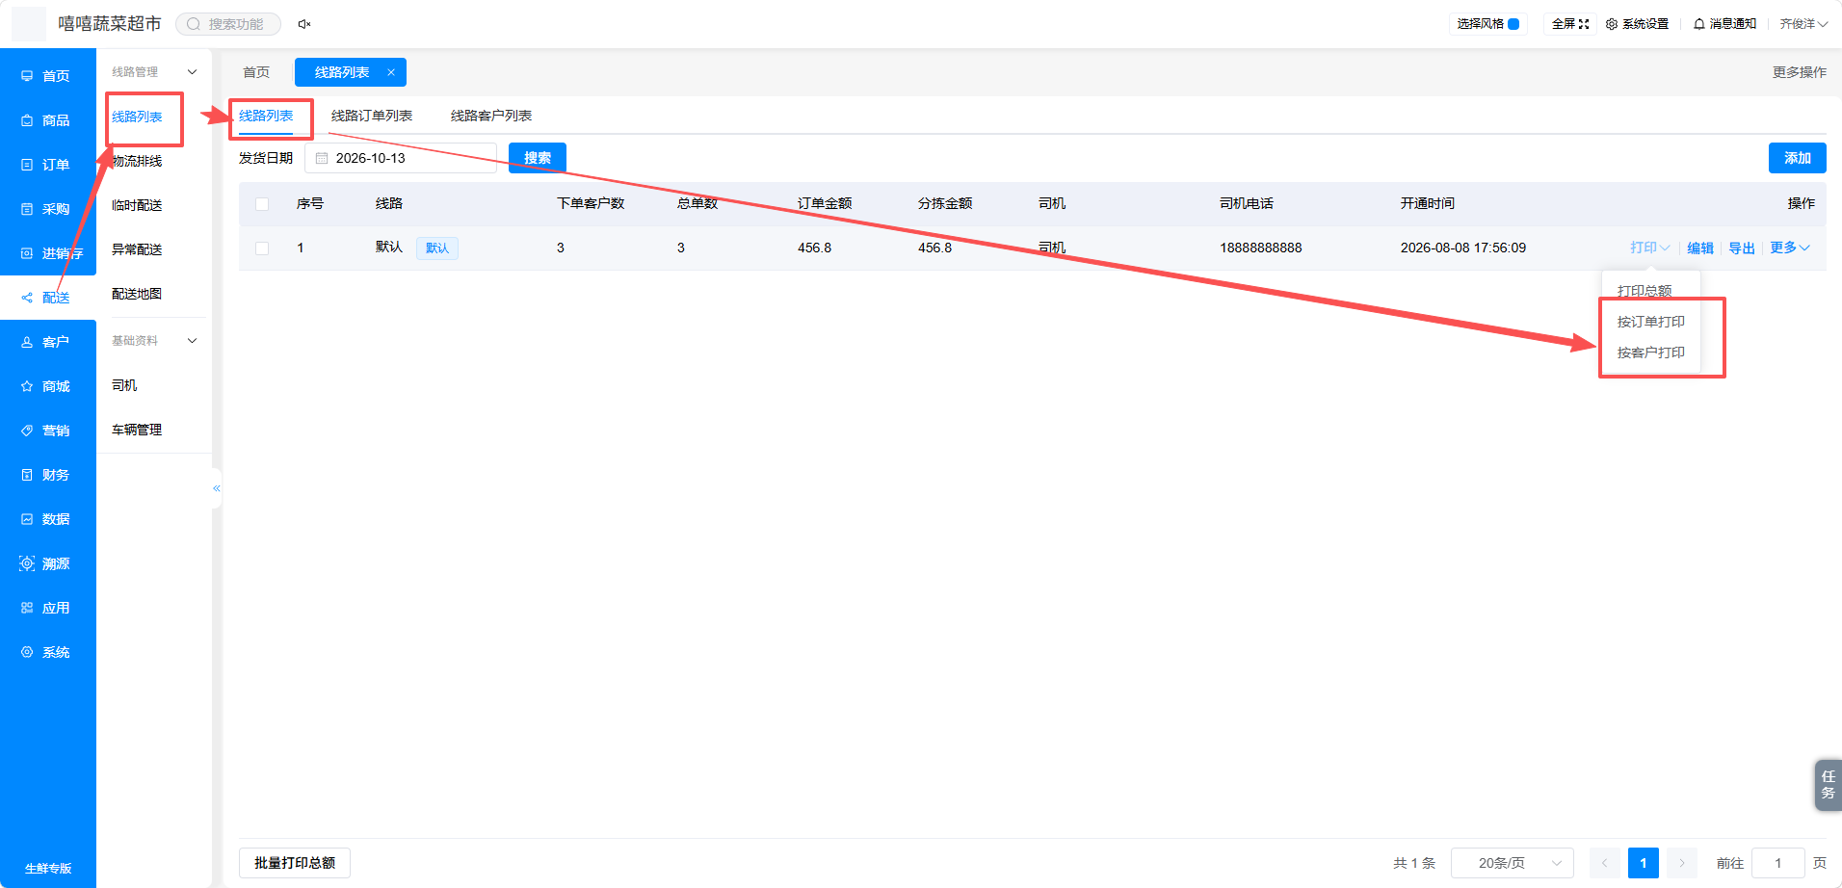
Task: Open the 更多 dropdown in row 1
Action: 1790,248
